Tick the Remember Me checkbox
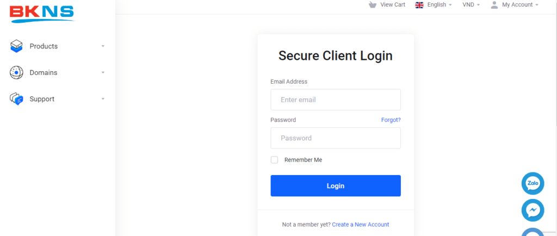This screenshot has height=236, width=557. [274, 160]
